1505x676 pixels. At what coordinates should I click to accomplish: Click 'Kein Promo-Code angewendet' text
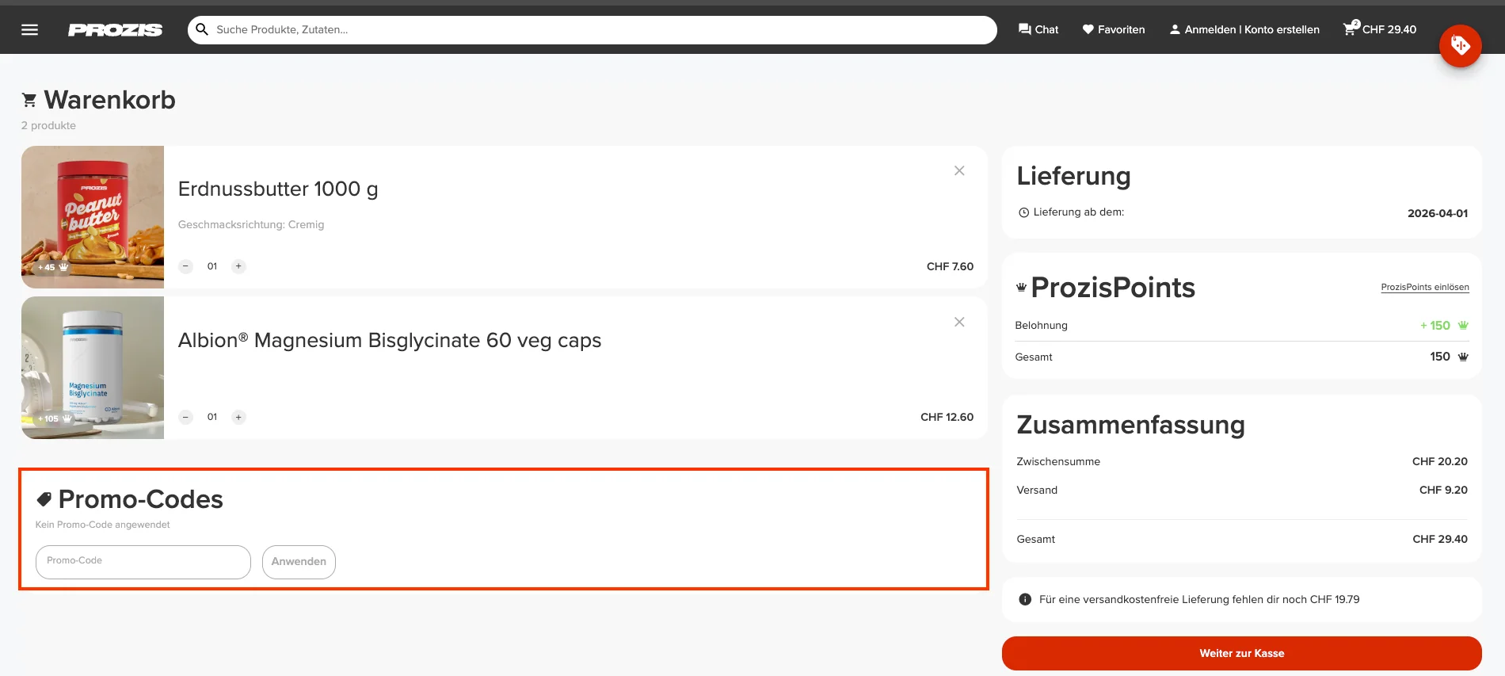coord(103,525)
